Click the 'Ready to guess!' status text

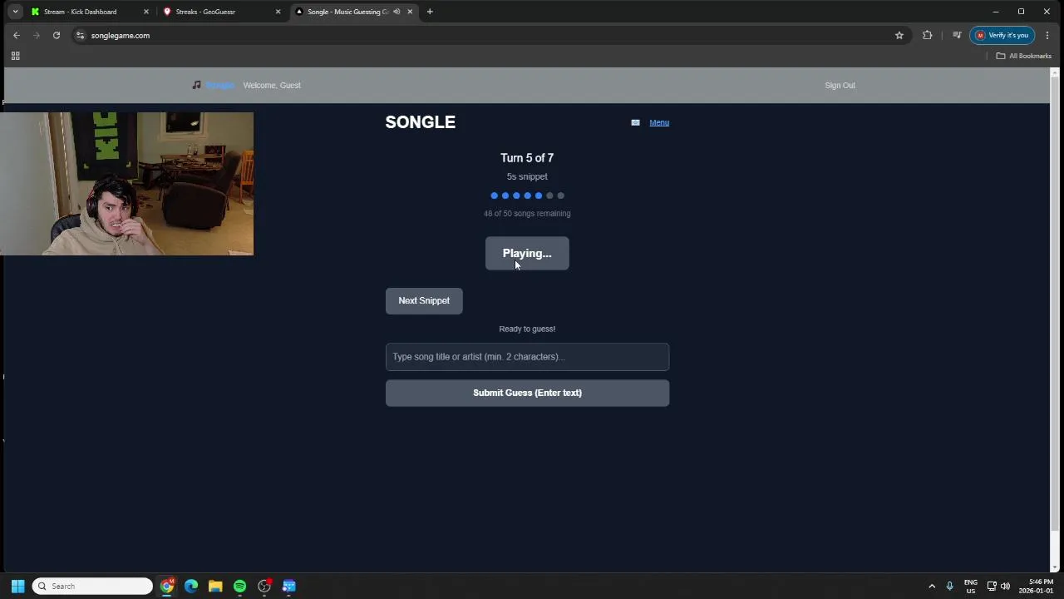point(527,329)
